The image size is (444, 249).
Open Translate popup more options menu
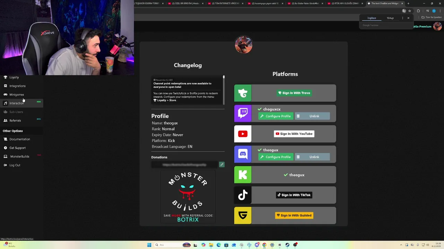coord(402,18)
